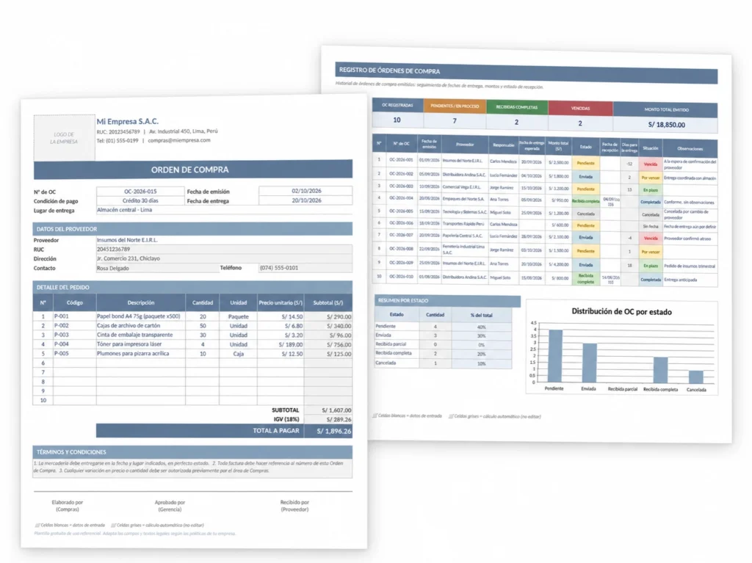This screenshot has height=563, width=752.
Task: Select registry row 'OC-2026-005' order number
Action: [x=401, y=211]
